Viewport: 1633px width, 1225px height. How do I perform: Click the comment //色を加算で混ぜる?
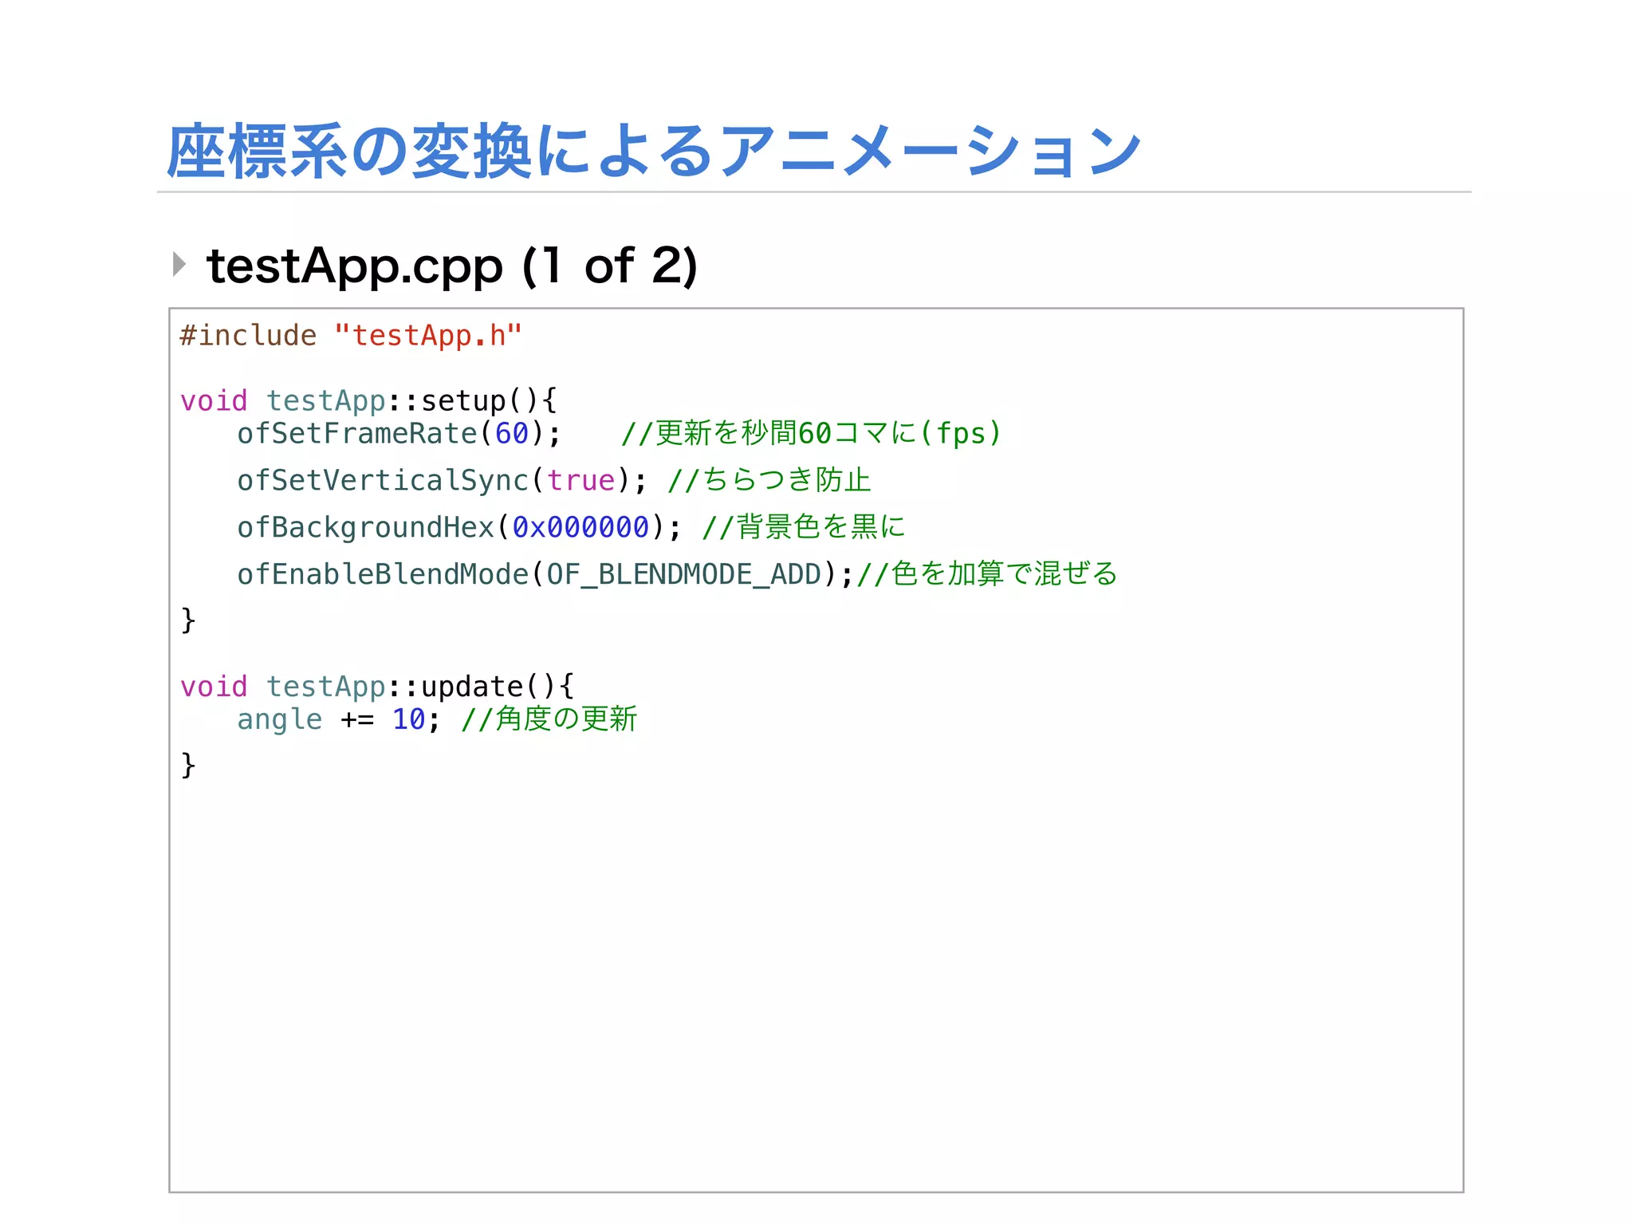(x=987, y=574)
